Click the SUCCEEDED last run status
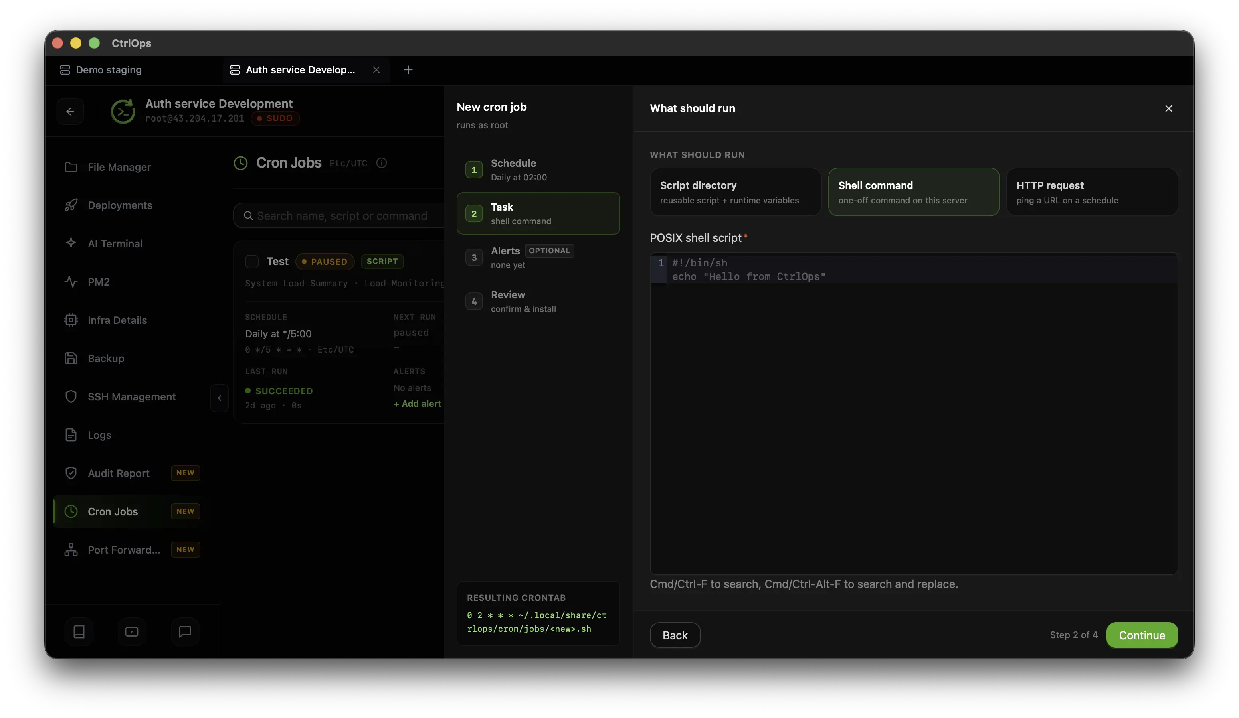The height and width of the screenshot is (718, 1239). coord(279,391)
